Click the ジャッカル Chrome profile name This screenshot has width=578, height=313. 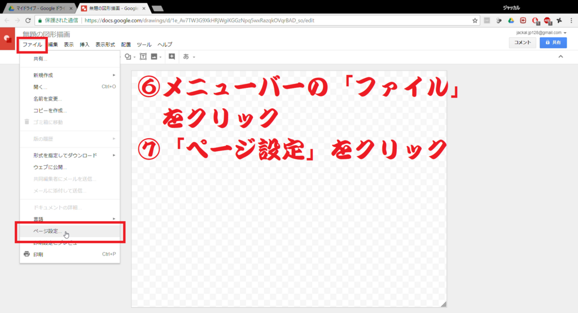[511, 8]
